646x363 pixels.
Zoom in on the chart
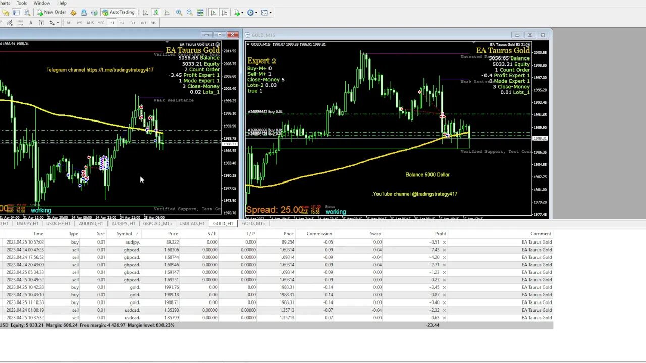pyautogui.click(x=179, y=12)
